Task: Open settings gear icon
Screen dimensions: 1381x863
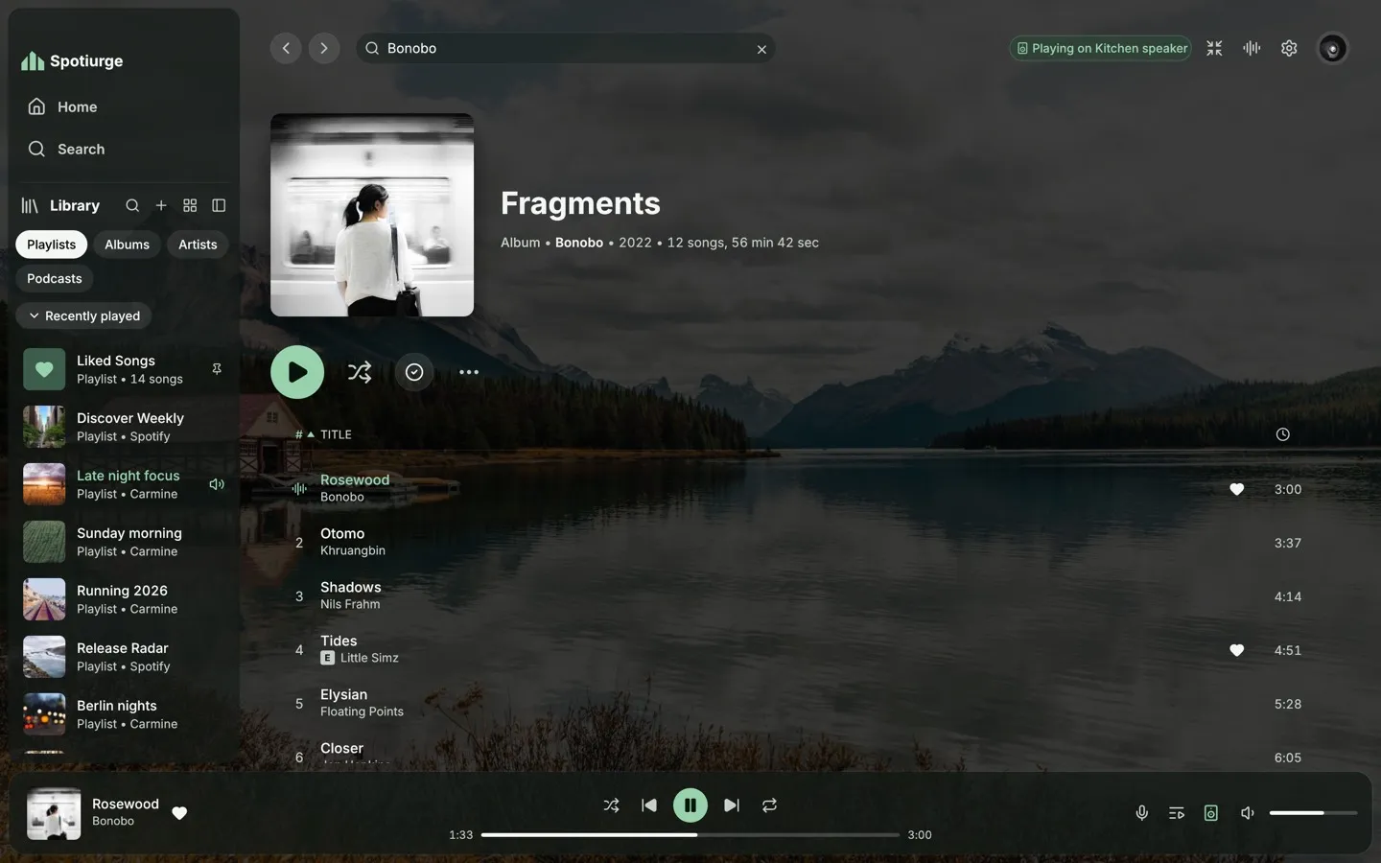Action: 1289,48
